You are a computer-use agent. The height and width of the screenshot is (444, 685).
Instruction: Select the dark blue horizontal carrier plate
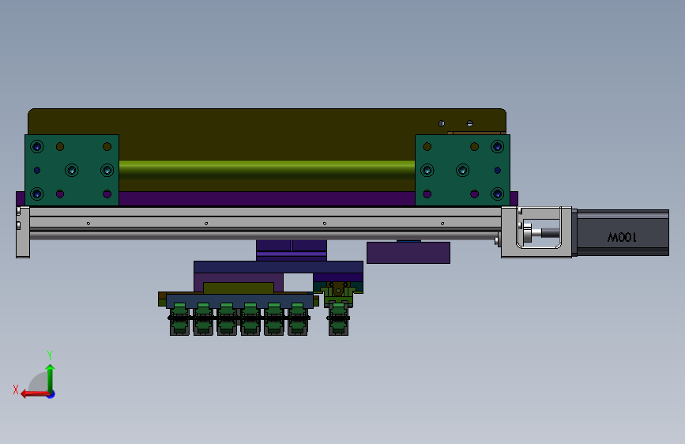(278, 267)
